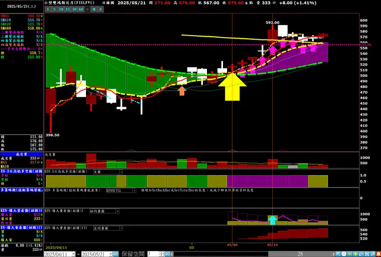Click the alert bell icon

378,254
